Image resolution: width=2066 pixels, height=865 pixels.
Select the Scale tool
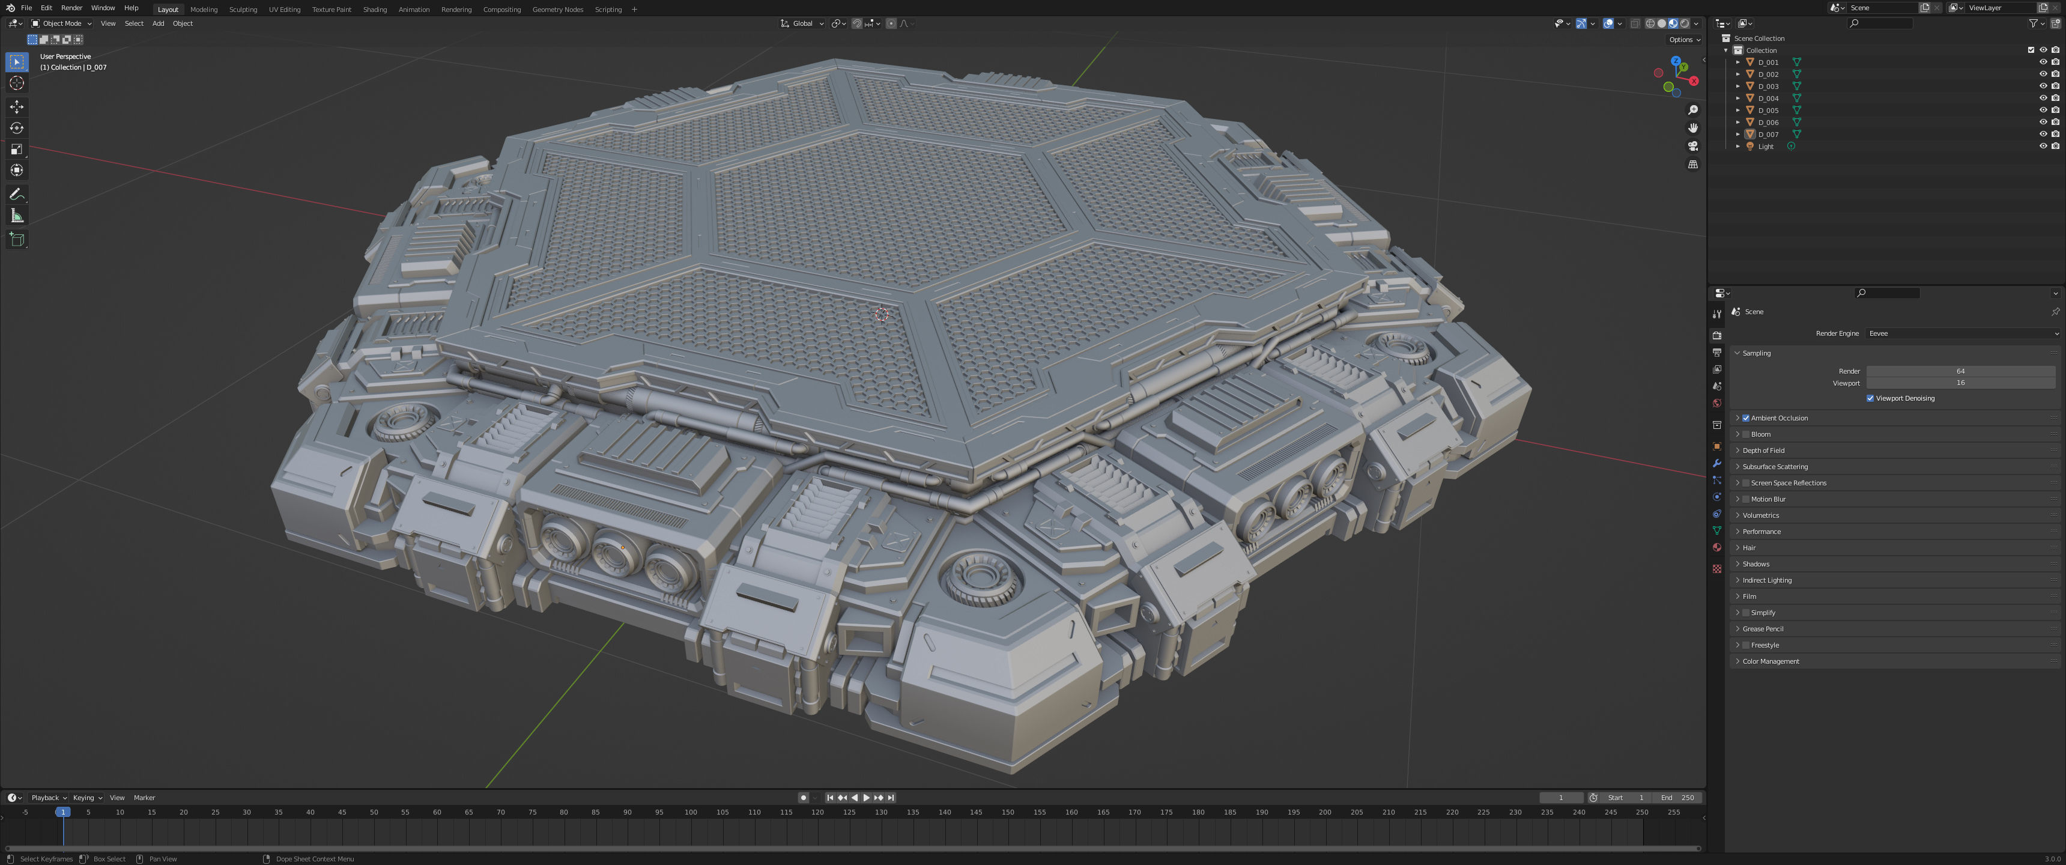tap(17, 149)
